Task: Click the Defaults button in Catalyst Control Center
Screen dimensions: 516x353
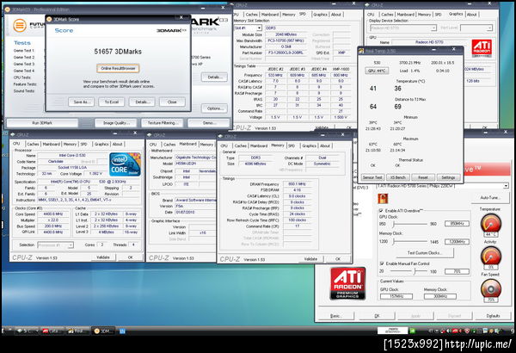Action: point(493,316)
